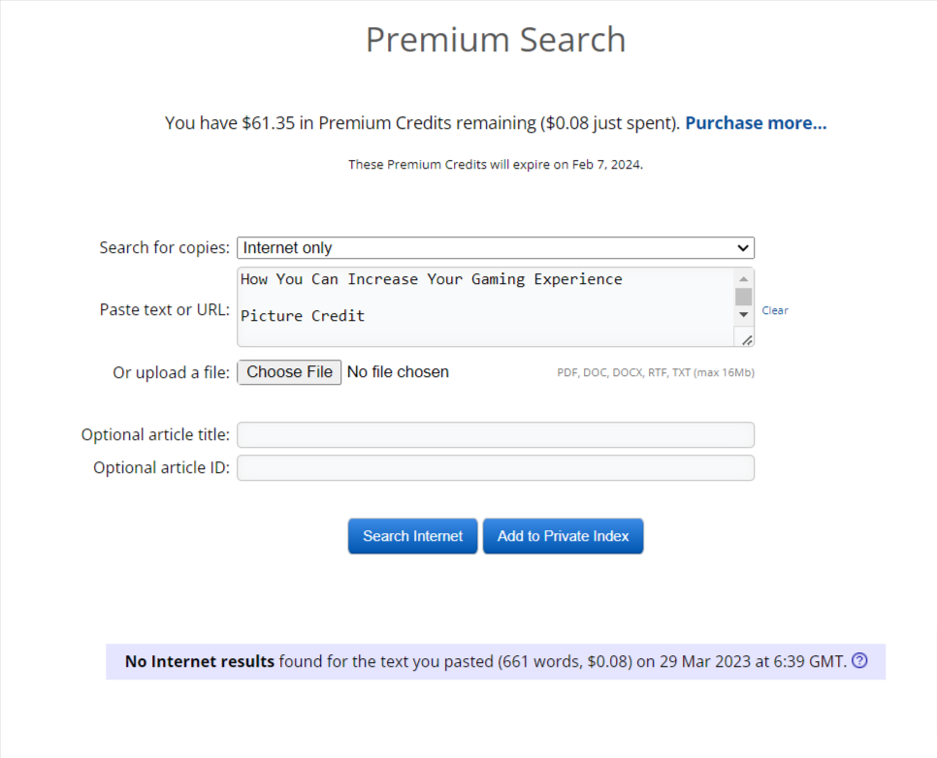Expand the Internet only dropdown
Image resolution: width=937 pixels, height=758 pixels.
coord(496,248)
